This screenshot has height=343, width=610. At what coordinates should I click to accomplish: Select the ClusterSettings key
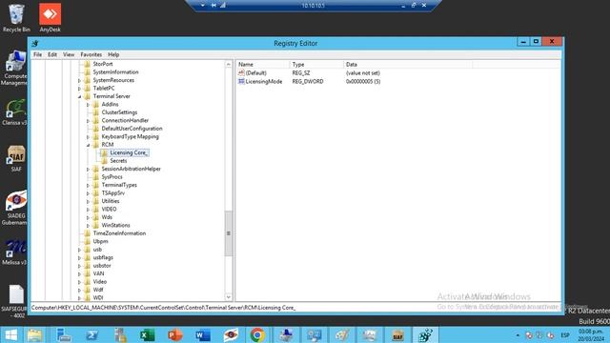click(x=119, y=112)
